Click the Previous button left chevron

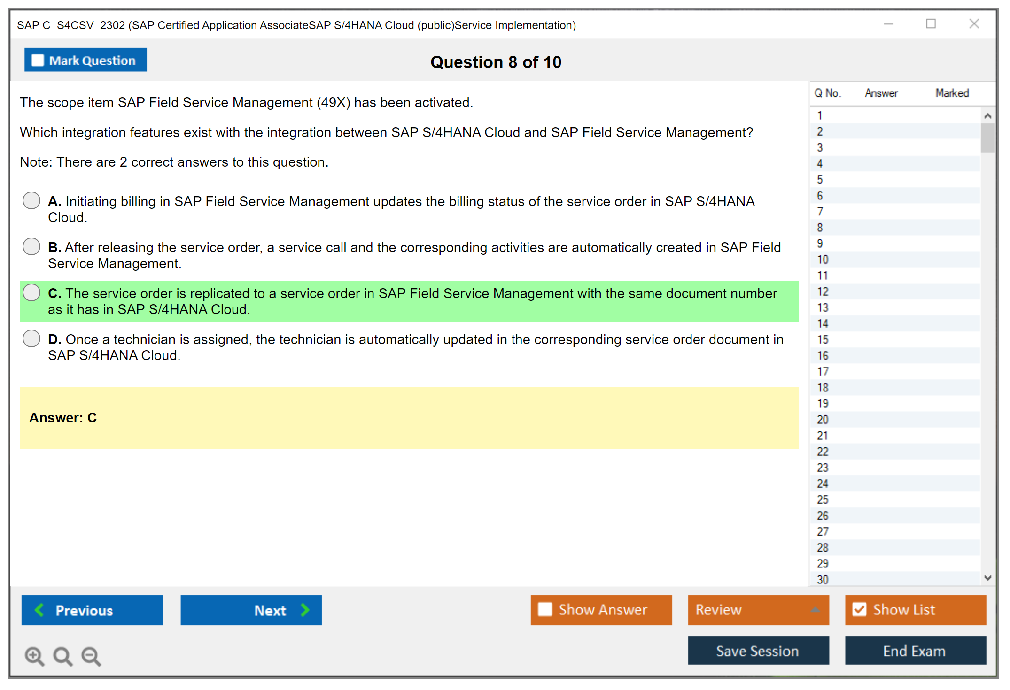pyautogui.click(x=39, y=610)
